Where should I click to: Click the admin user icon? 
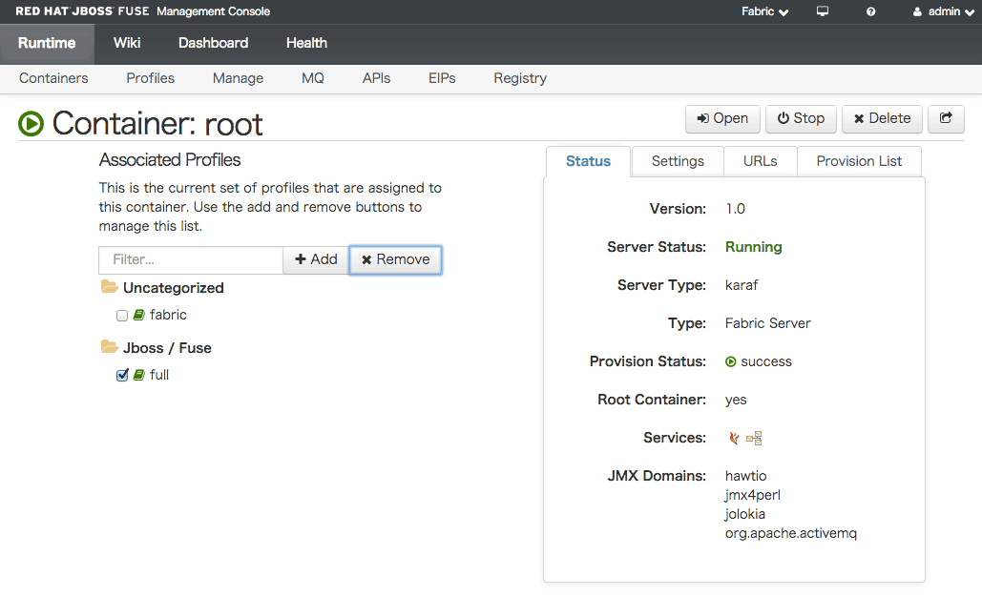[917, 11]
